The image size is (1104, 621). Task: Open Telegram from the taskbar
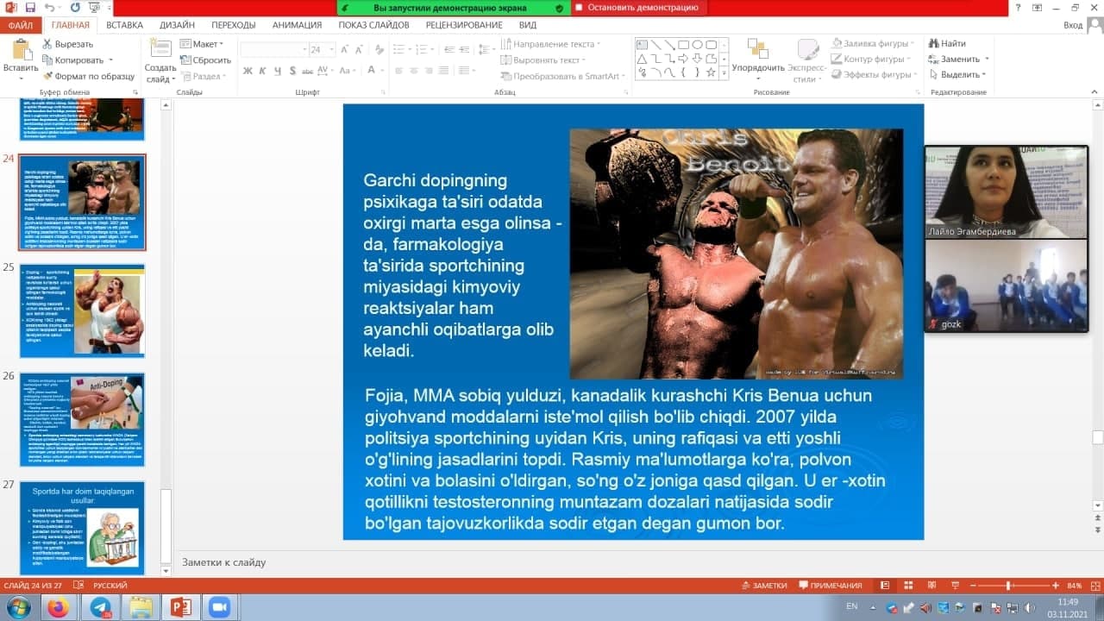100,607
